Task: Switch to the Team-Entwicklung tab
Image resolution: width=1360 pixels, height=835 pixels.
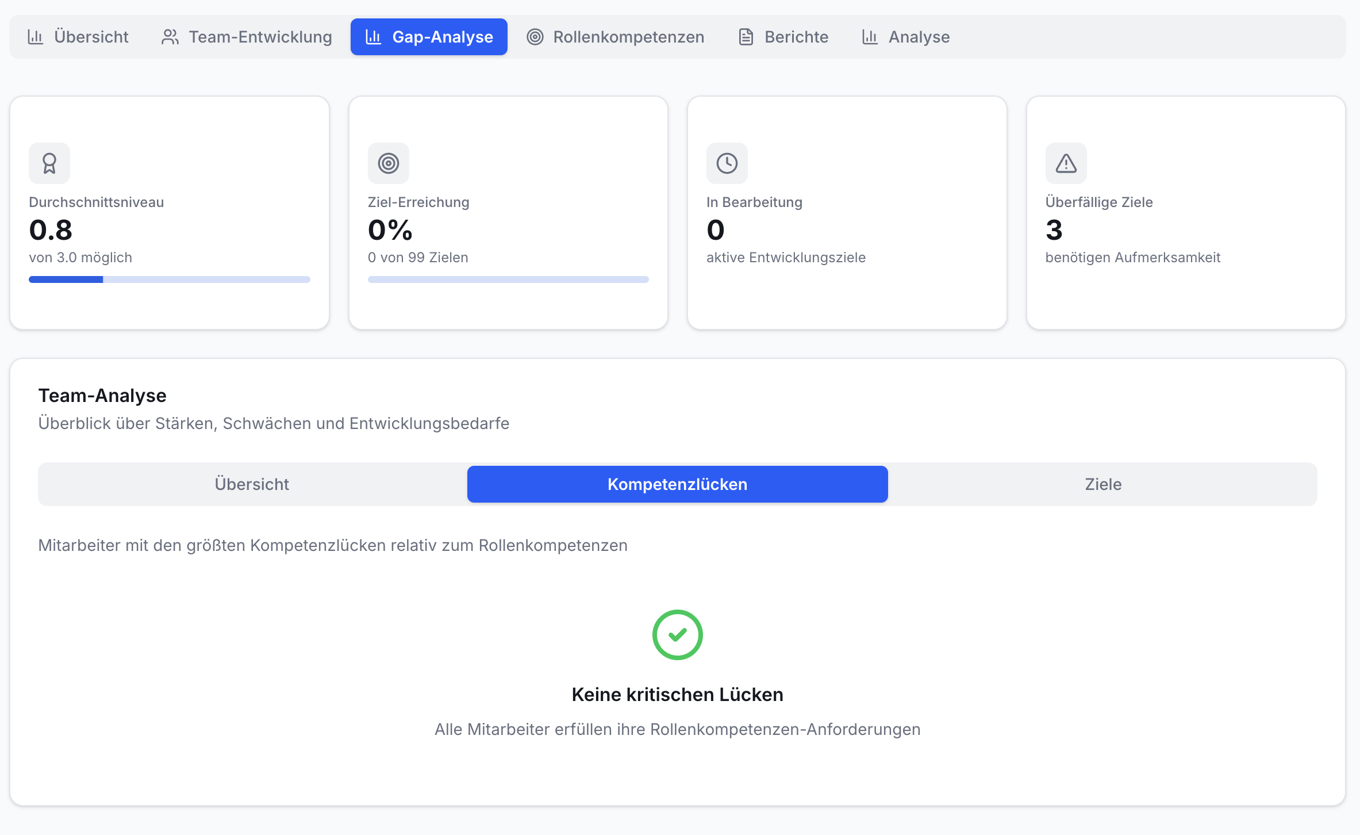Action: coord(247,37)
